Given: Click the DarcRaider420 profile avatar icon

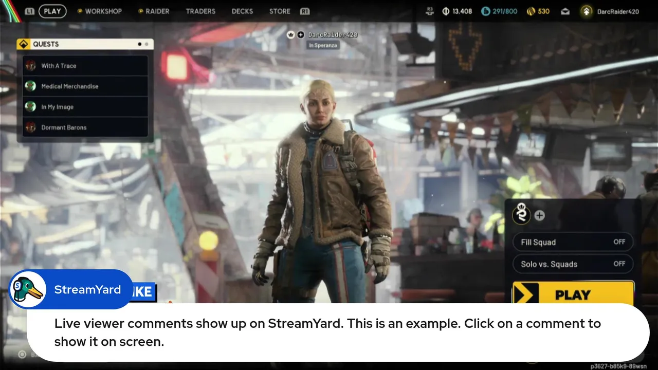Looking at the screenshot, I should (587, 11).
